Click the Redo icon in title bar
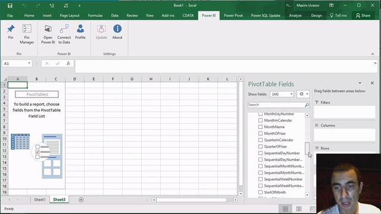381x214 pixels. coord(38,5)
